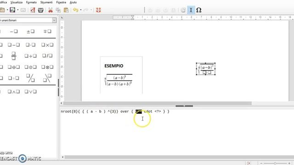Insert the circled times tensor operator

(x=47, y=67)
